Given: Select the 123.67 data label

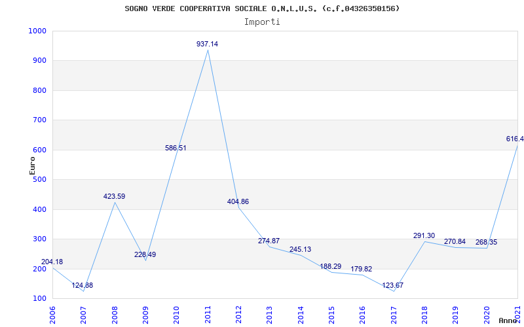Looking at the screenshot, I should (x=392, y=286).
